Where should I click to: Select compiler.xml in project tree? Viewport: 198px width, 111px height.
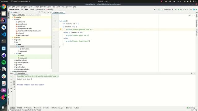[x=22, y=24]
